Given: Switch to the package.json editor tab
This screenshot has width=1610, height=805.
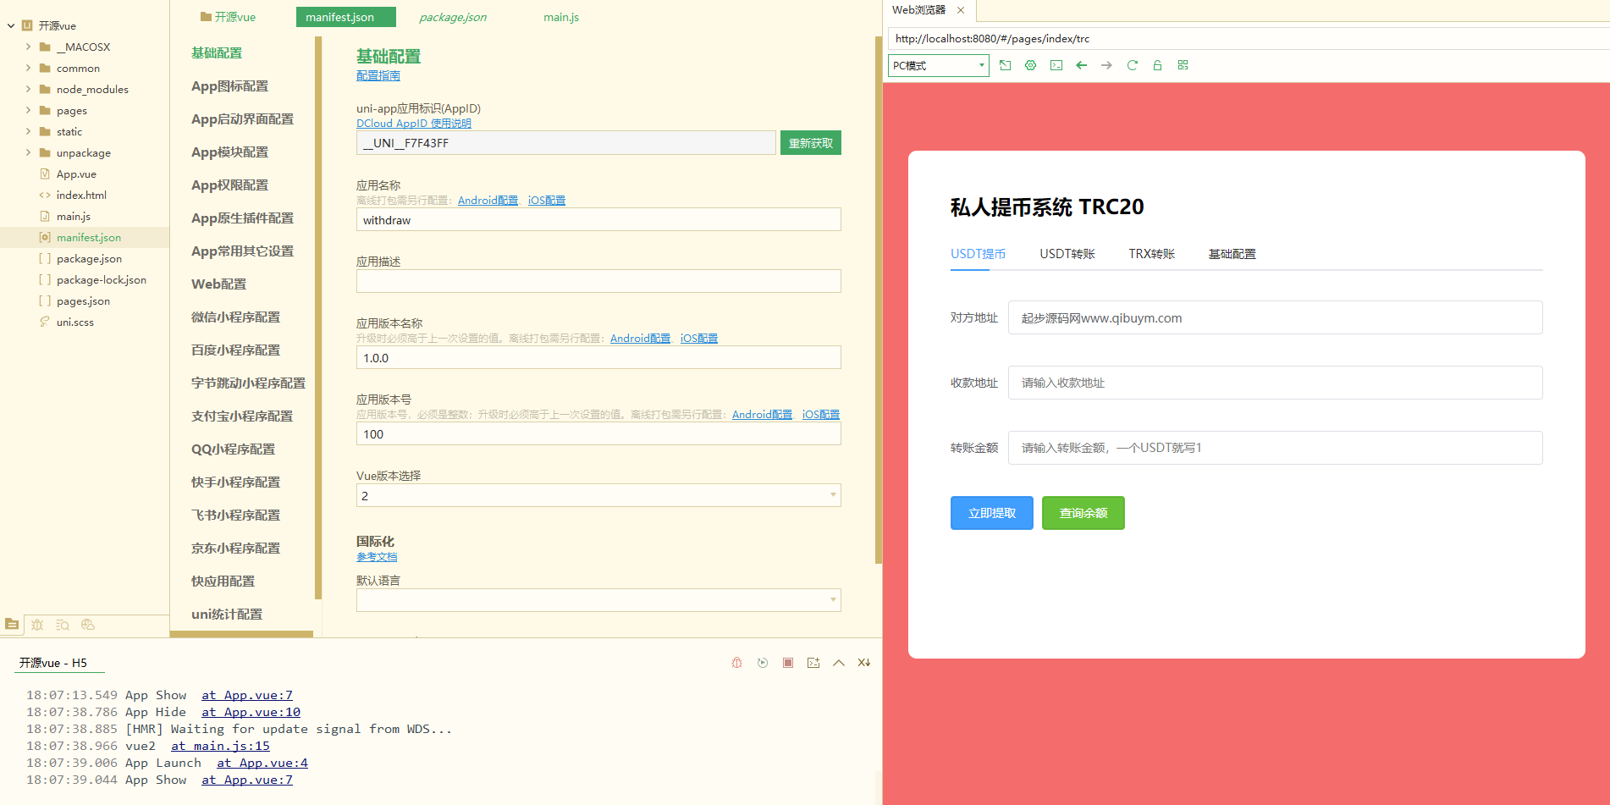Looking at the screenshot, I should pyautogui.click(x=452, y=17).
